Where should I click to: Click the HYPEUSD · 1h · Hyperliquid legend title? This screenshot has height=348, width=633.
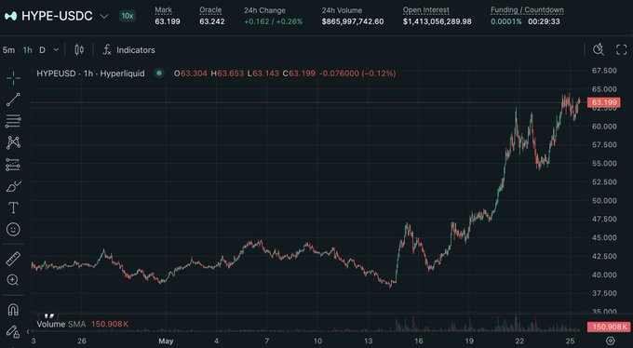(90, 74)
